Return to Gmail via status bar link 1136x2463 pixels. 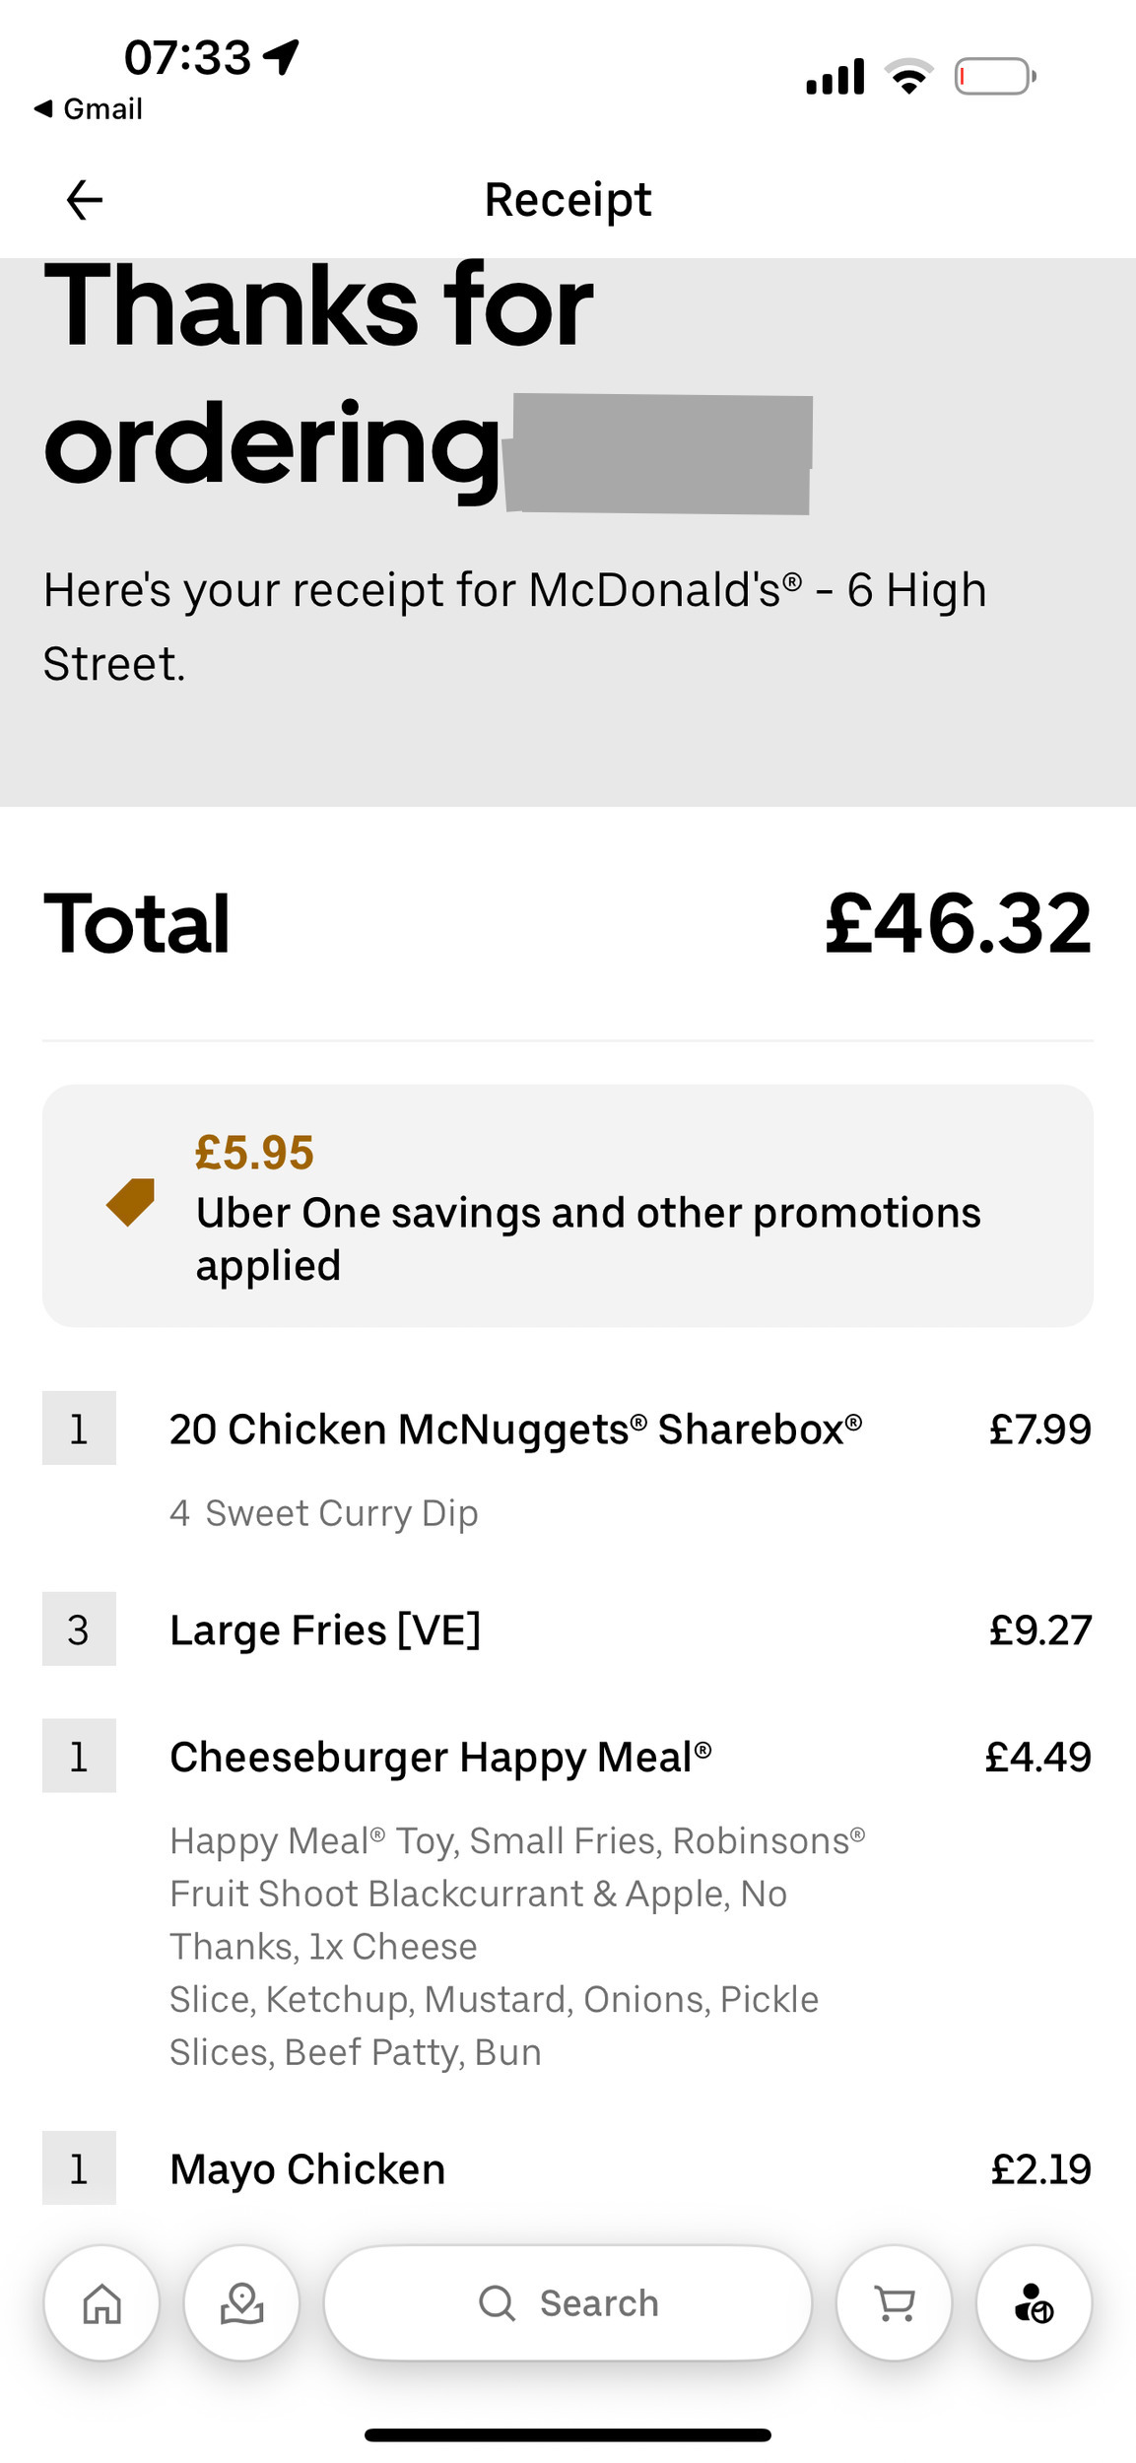tap(89, 108)
